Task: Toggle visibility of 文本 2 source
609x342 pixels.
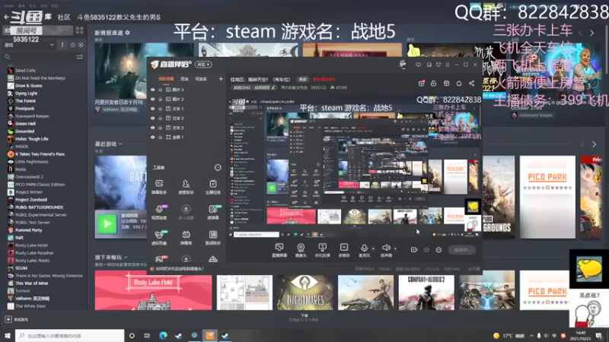Action: tap(153, 119)
